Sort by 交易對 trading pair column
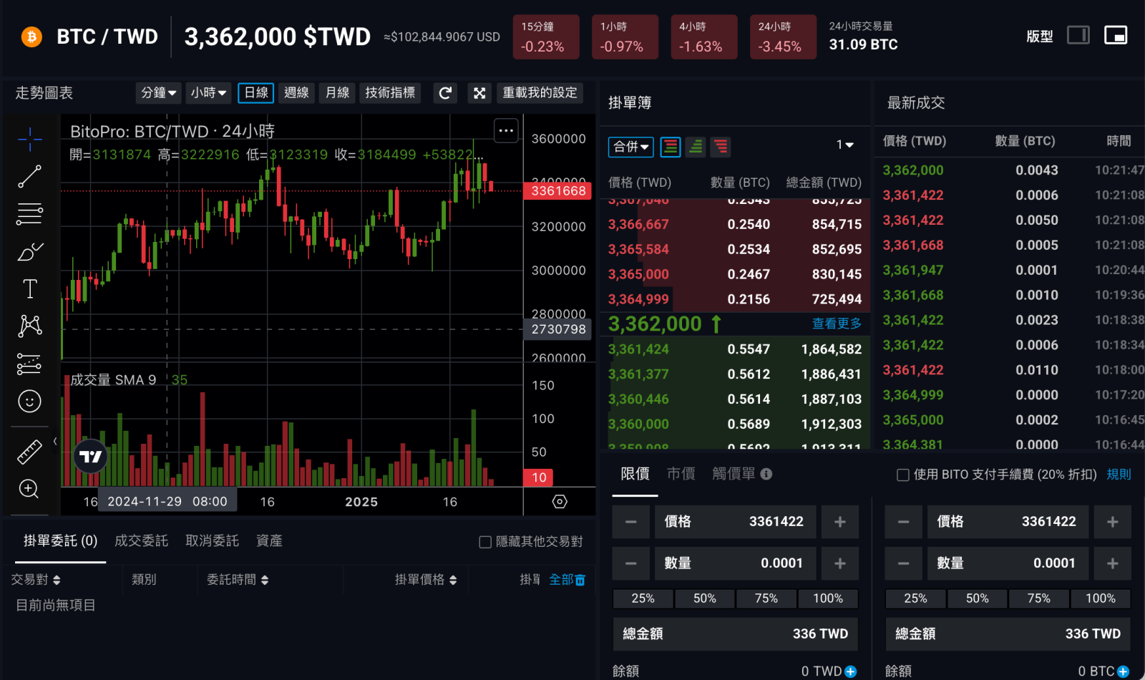Image resolution: width=1145 pixels, height=680 pixels. click(x=36, y=580)
